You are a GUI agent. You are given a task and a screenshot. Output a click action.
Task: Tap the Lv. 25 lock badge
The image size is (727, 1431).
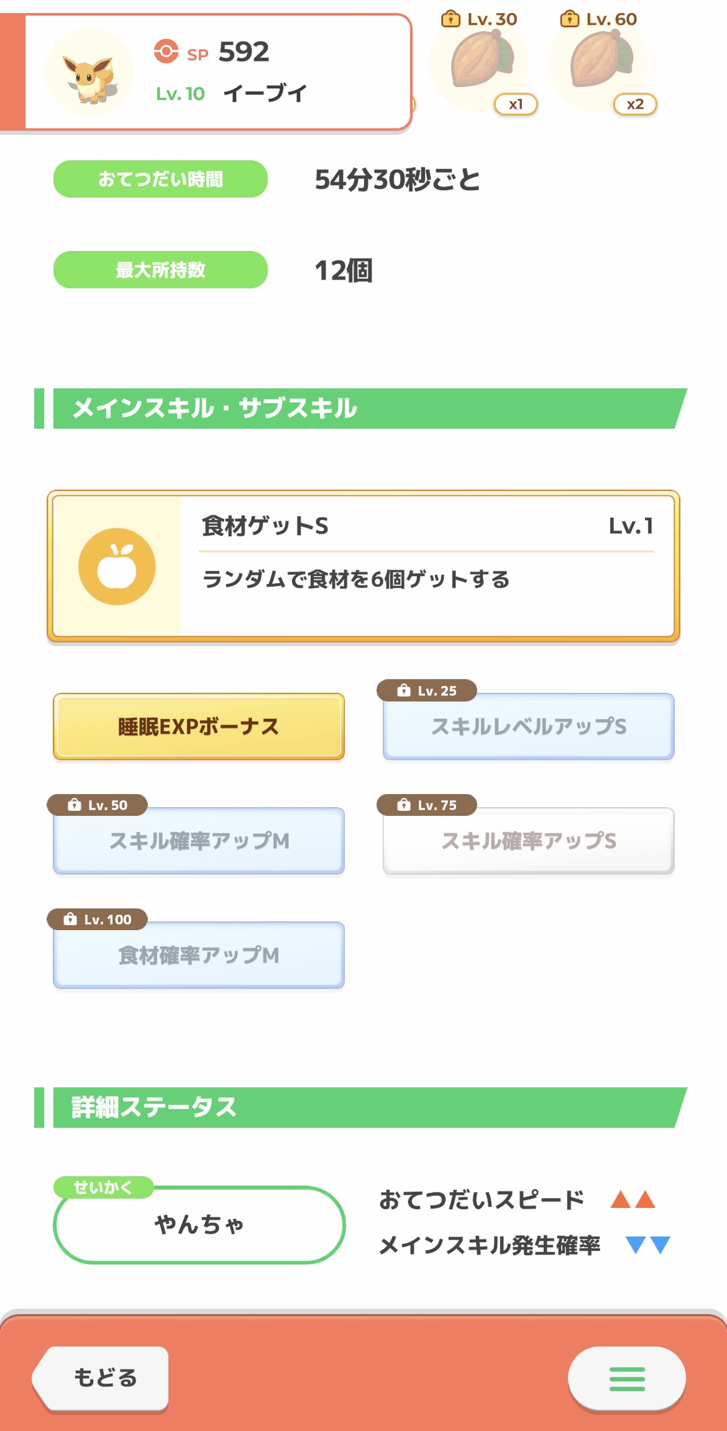pos(427,690)
